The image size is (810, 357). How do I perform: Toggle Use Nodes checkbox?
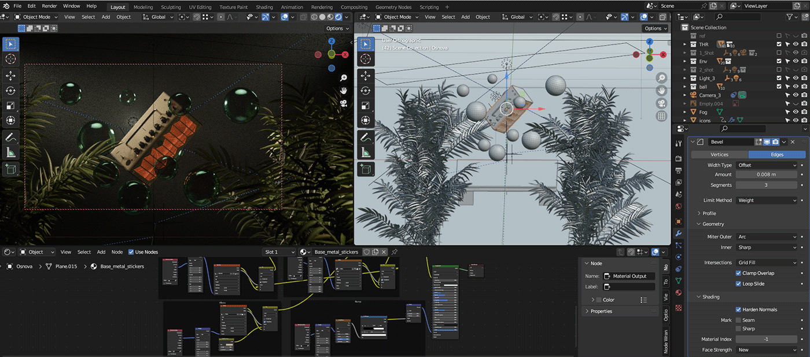131,252
